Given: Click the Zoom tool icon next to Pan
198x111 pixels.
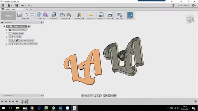Looking at the screenshot, I should pos(95,96).
